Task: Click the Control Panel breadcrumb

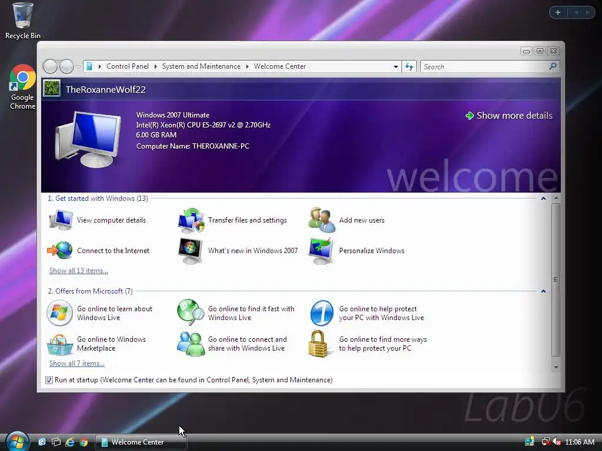Action: coord(128,66)
